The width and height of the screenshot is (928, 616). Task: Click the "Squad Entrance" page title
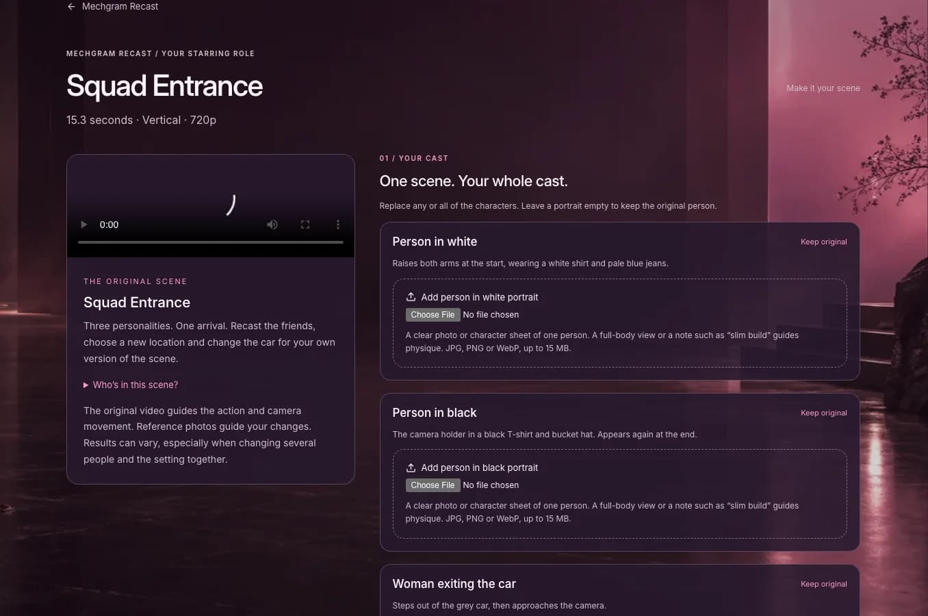pos(164,86)
